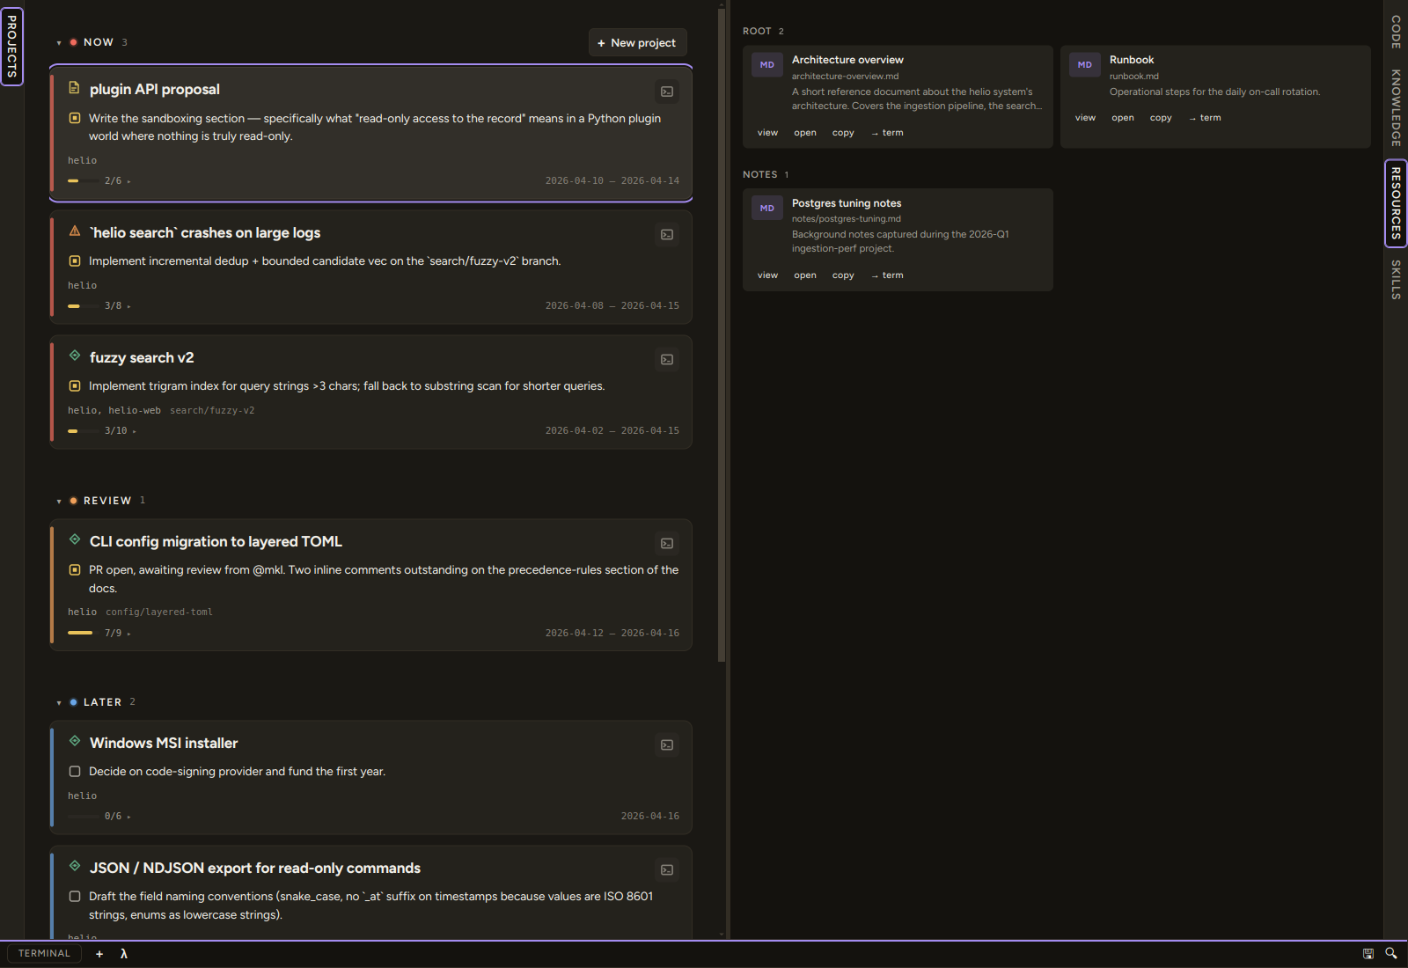1408x968 pixels.
Task: Click the projects panel vertical scrollbar
Action: [722, 334]
